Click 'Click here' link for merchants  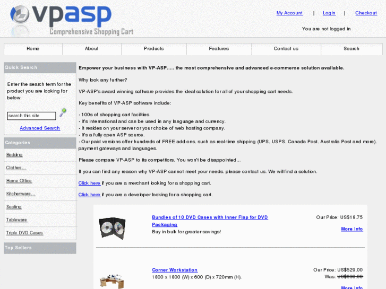[89, 183]
